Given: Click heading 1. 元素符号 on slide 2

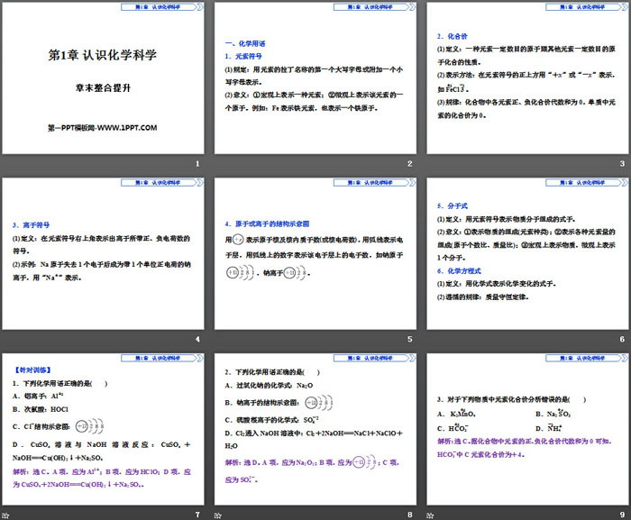Looking at the screenshot, I should [x=243, y=57].
